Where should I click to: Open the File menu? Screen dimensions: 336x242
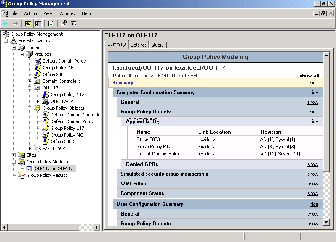pyautogui.click(x=14, y=13)
